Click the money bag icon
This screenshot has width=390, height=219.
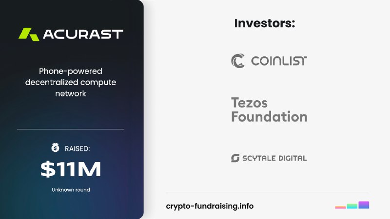pyautogui.click(x=55, y=148)
